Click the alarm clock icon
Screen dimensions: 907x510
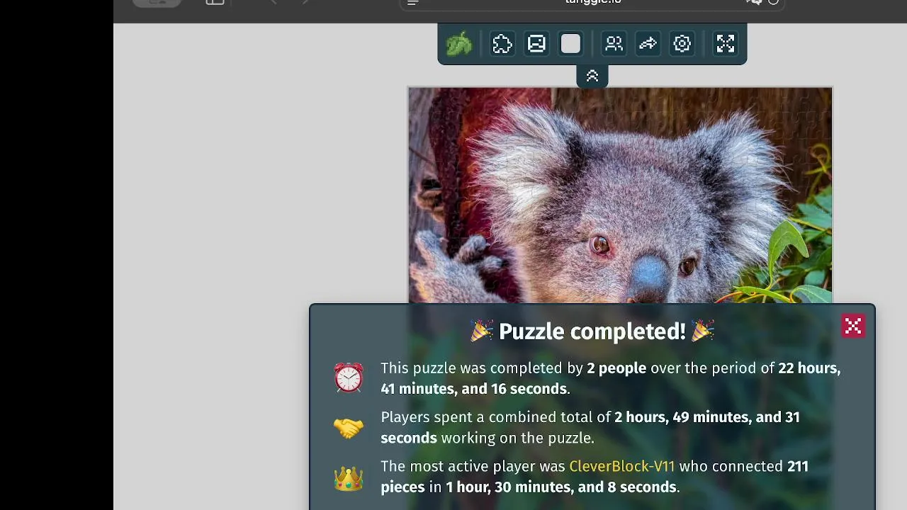[x=349, y=378]
